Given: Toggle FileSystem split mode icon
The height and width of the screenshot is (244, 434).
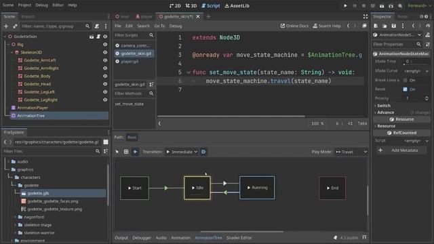Looking at the screenshot, I should [x=106, y=142].
